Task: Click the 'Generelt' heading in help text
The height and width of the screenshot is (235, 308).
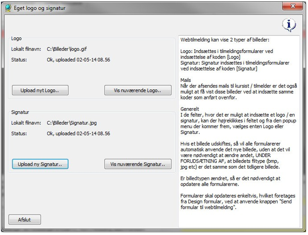Action: (x=190, y=109)
